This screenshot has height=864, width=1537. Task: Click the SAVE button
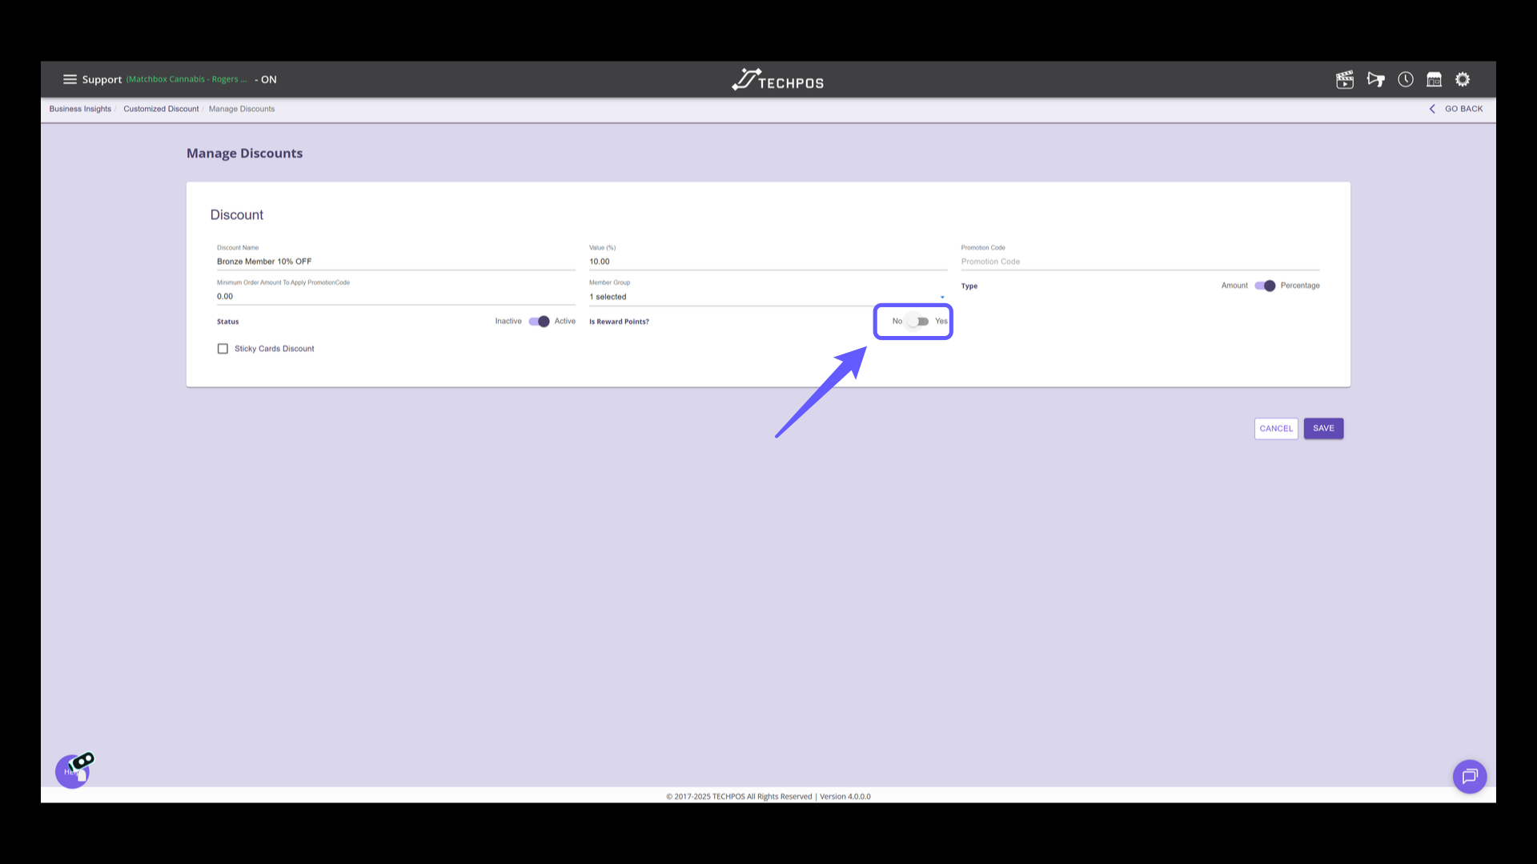click(x=1323, y=429)
